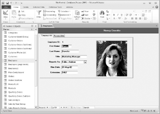Open the Add-Ins tab

[70, 7]
